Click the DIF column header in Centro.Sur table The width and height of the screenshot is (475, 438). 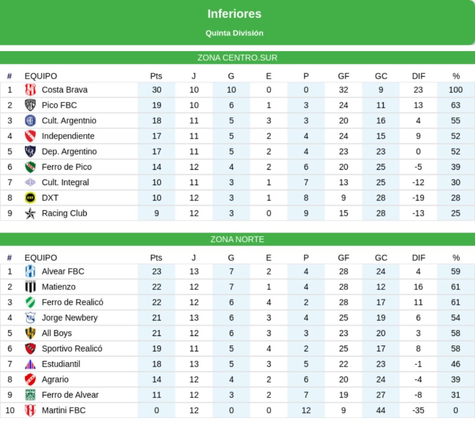418,76
